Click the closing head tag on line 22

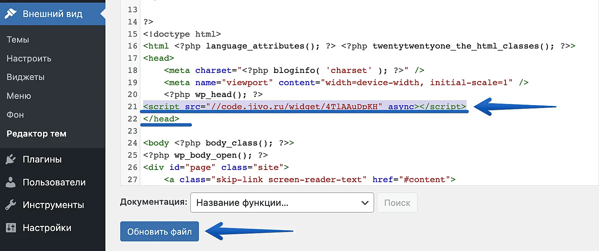pyautogui.click(x=161, y=119)
